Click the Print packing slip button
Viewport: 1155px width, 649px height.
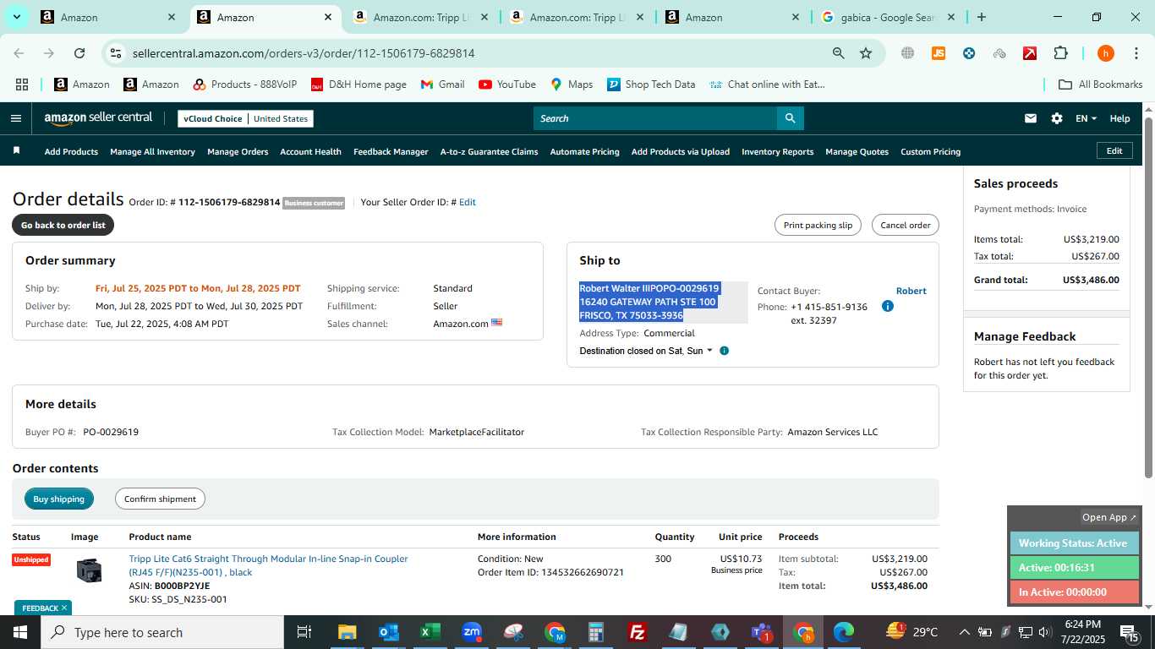pos(818,225)
